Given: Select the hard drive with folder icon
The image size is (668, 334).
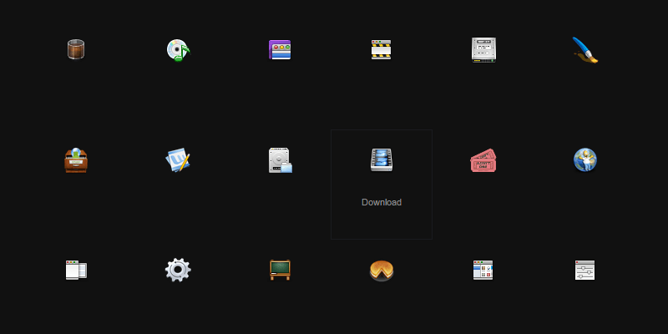Looking at the screenshot, I should (280, 160).
